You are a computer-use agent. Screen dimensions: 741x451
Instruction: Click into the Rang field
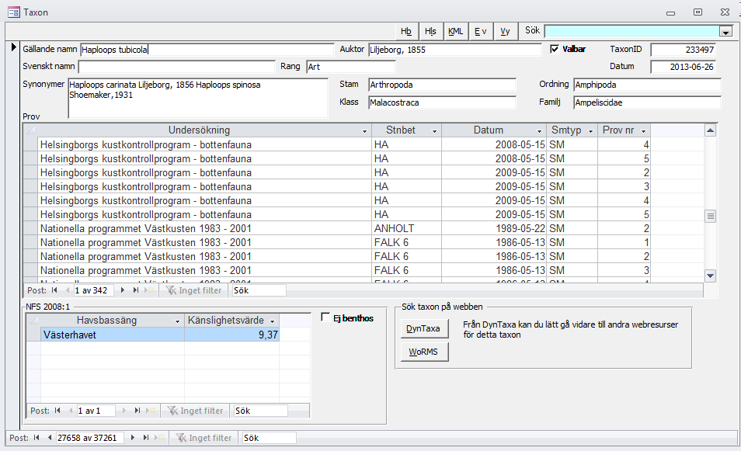pyautogui.click(x=350, y=67)
